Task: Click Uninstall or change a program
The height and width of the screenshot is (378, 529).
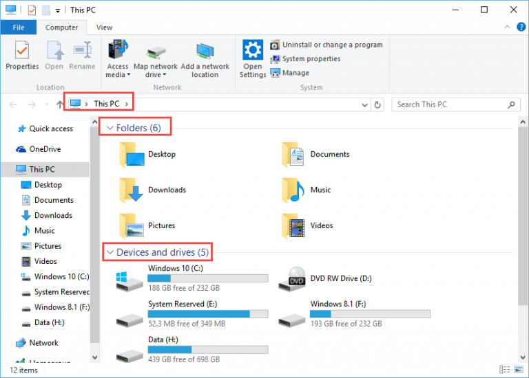Action: coord(326,45)
